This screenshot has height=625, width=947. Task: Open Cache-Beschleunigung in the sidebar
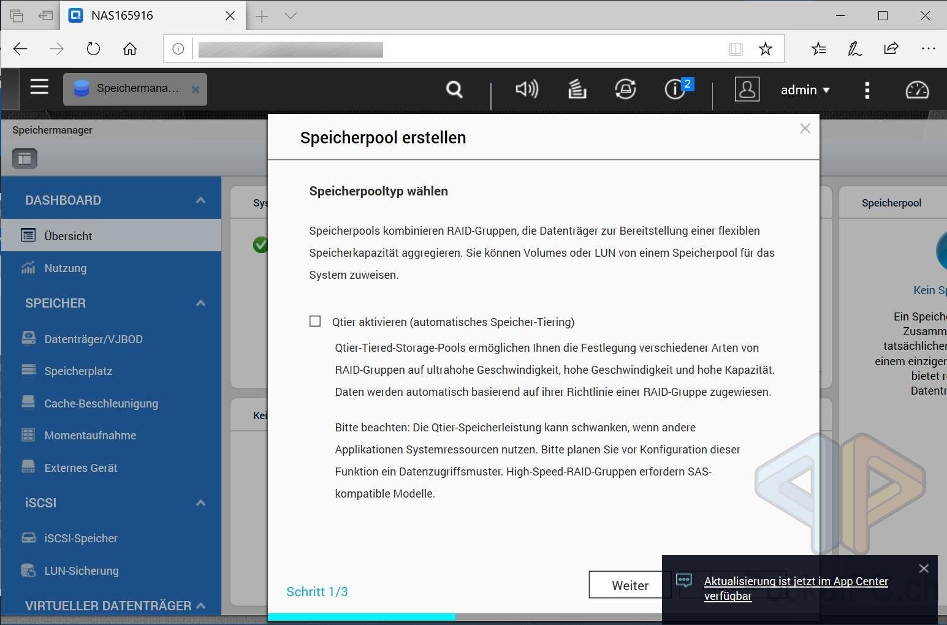point(101,403)
